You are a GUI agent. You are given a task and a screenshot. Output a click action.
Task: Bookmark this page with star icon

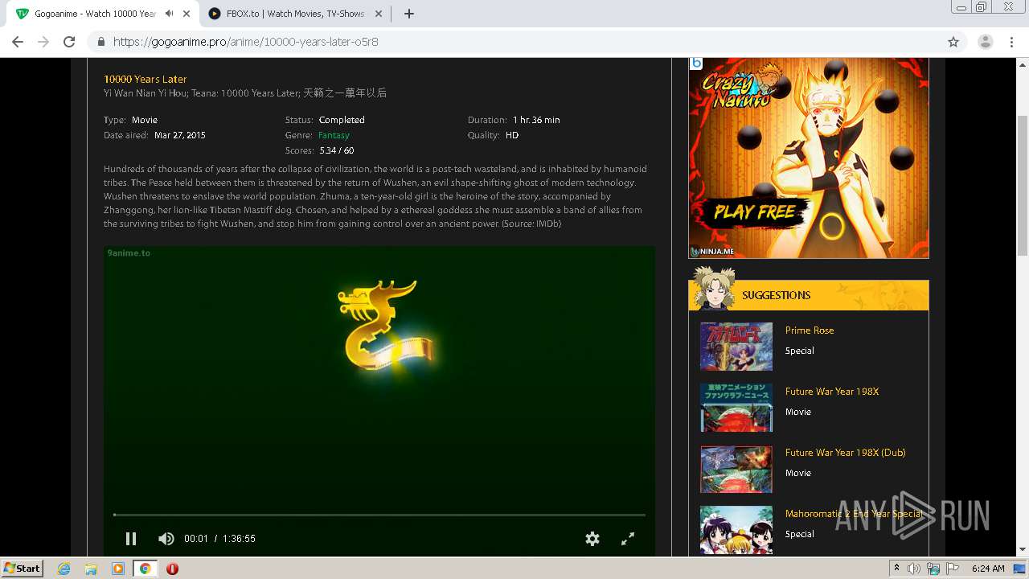[953, 42]
